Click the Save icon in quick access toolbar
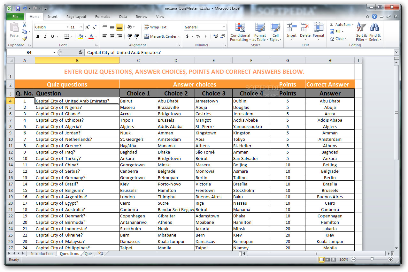The height and width of the screenshot is (272, 408). tap(18, 8)
